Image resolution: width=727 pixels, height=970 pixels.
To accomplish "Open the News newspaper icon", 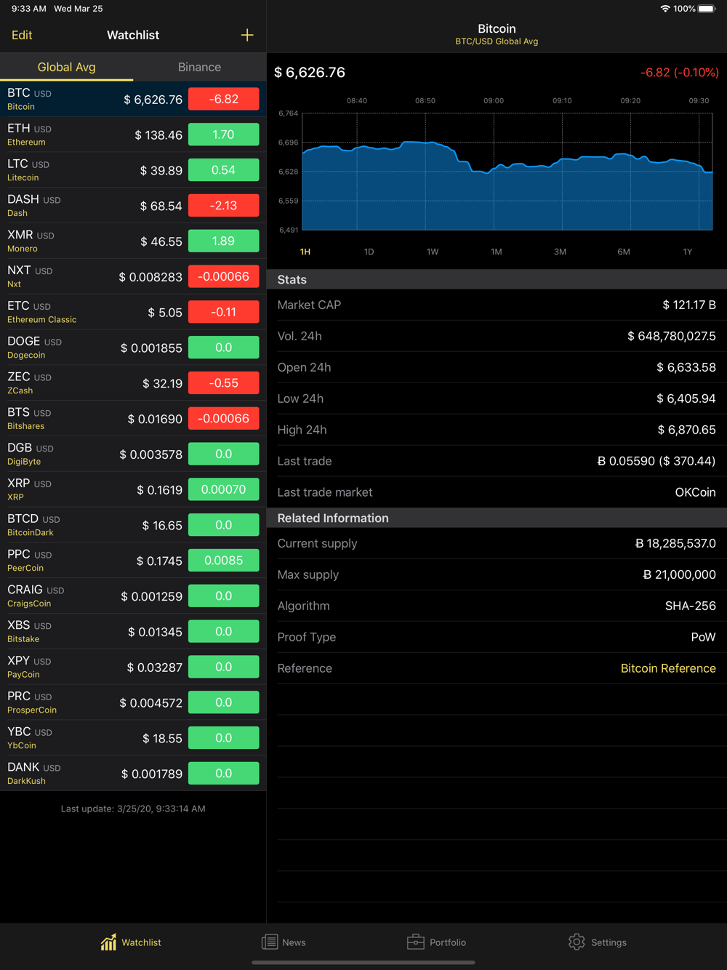I will coord(269,942).
